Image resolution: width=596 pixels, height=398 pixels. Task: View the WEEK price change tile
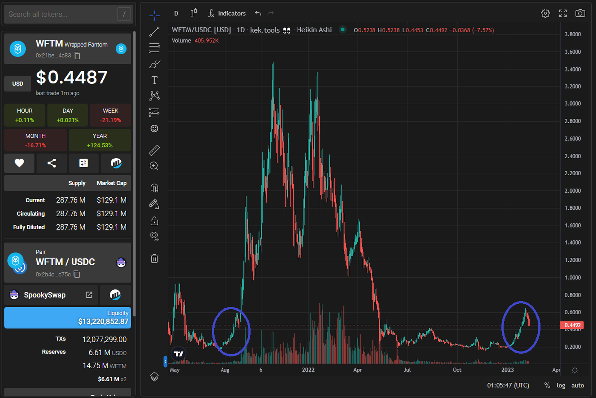(111, 115)
